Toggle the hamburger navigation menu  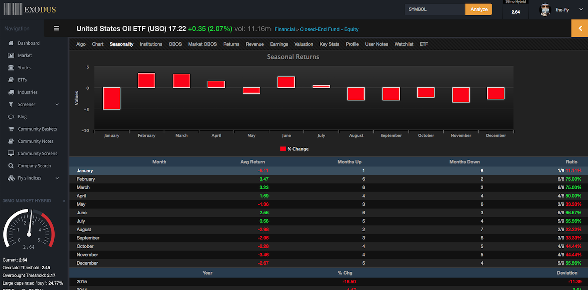56,29
